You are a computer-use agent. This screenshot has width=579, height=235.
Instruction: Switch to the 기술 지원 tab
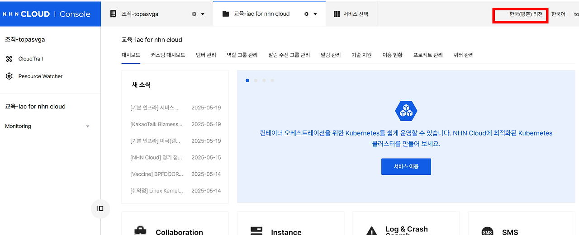click(361, 55)
